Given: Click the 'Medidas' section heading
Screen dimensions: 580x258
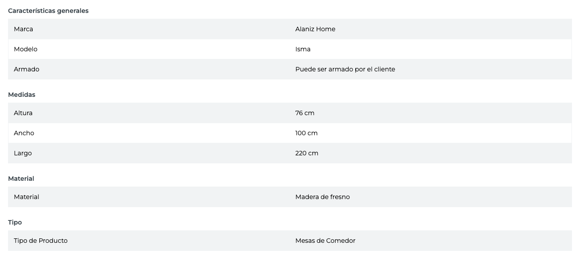Looking at the screenshot, I should pos(21,95).
